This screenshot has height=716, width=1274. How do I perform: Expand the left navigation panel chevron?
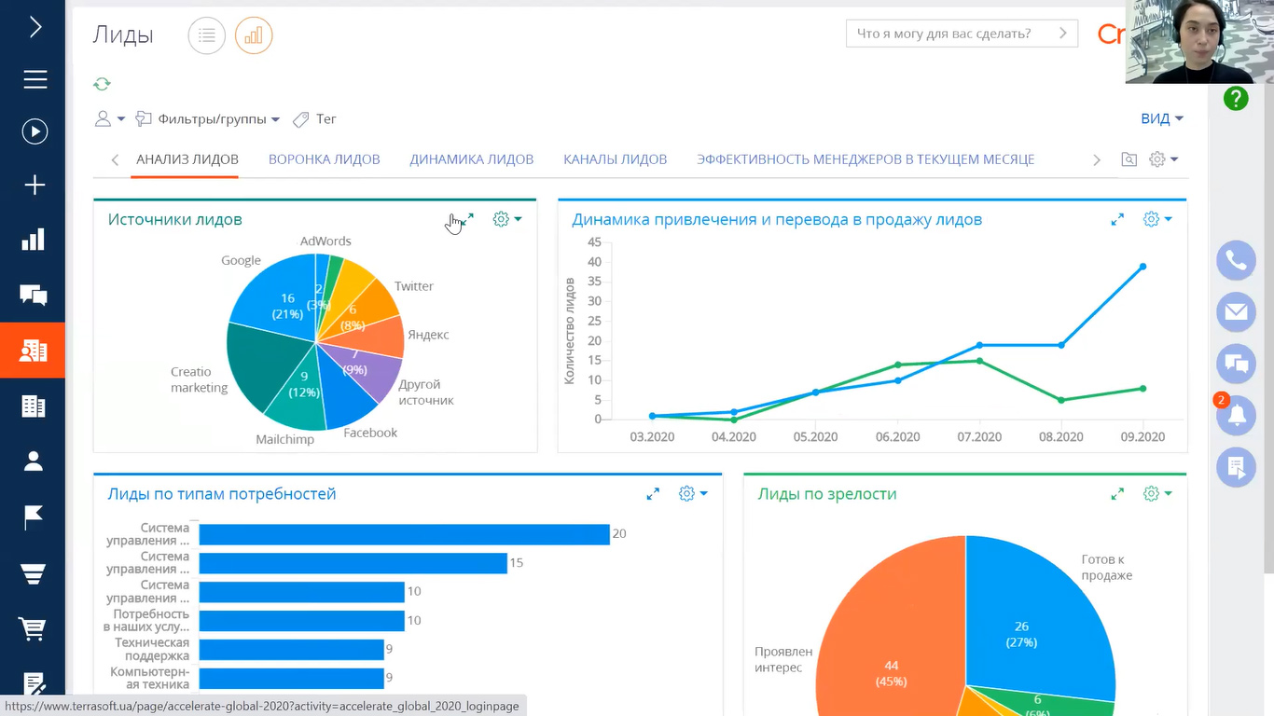click(x=35, y=27)
